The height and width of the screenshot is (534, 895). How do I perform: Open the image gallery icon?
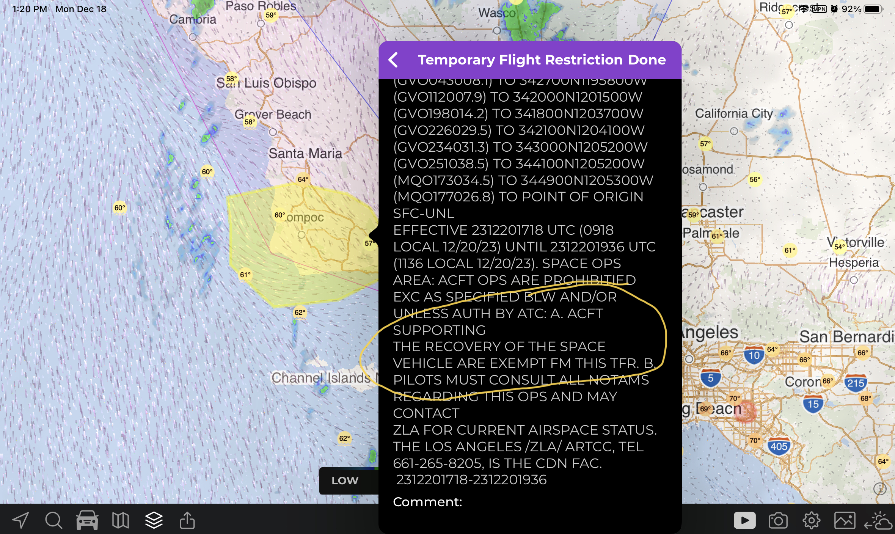coord(845,520)
